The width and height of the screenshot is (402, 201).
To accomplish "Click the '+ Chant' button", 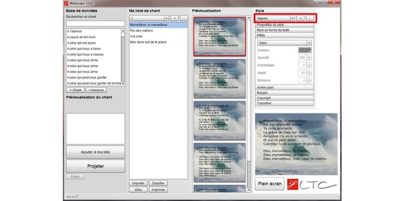I will (x=75, y=90).
